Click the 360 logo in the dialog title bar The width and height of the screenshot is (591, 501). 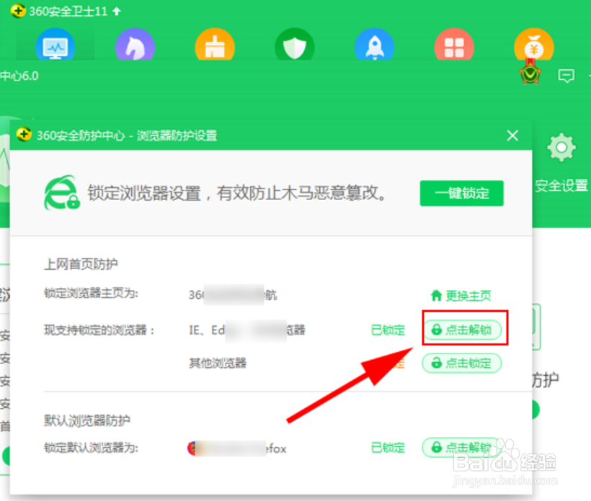pyautogui.click(x=24, y=135)
